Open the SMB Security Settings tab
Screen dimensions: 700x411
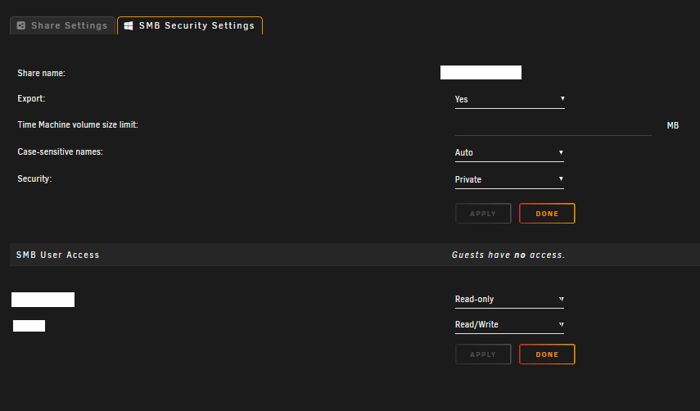tap(190, 25)
